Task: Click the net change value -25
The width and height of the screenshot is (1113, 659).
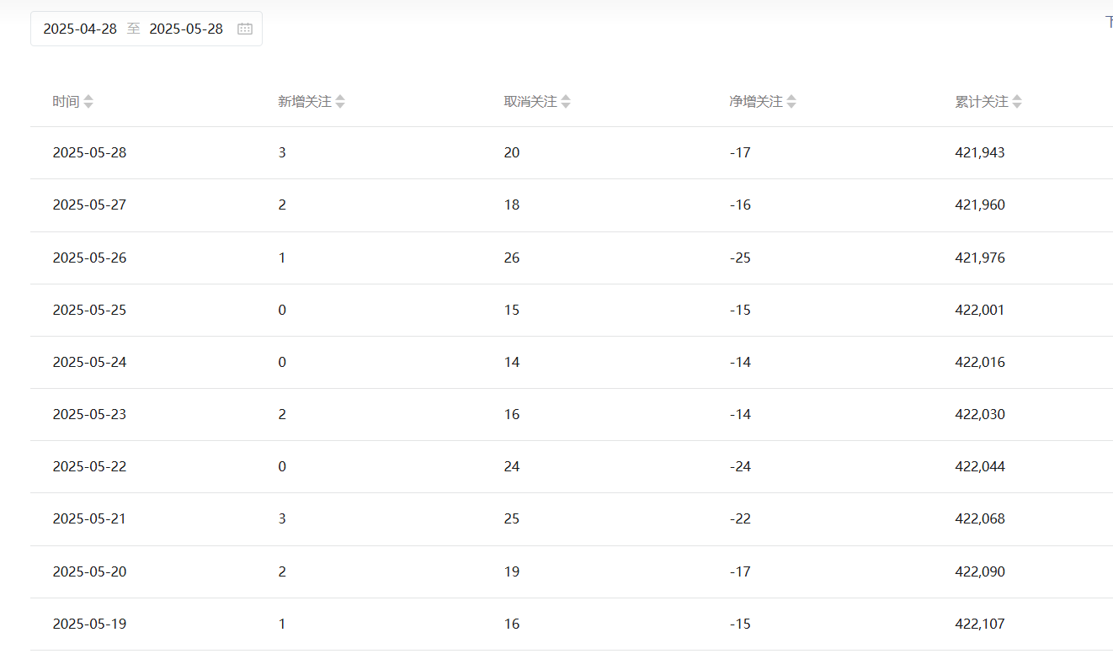Action: click(740, 258)
